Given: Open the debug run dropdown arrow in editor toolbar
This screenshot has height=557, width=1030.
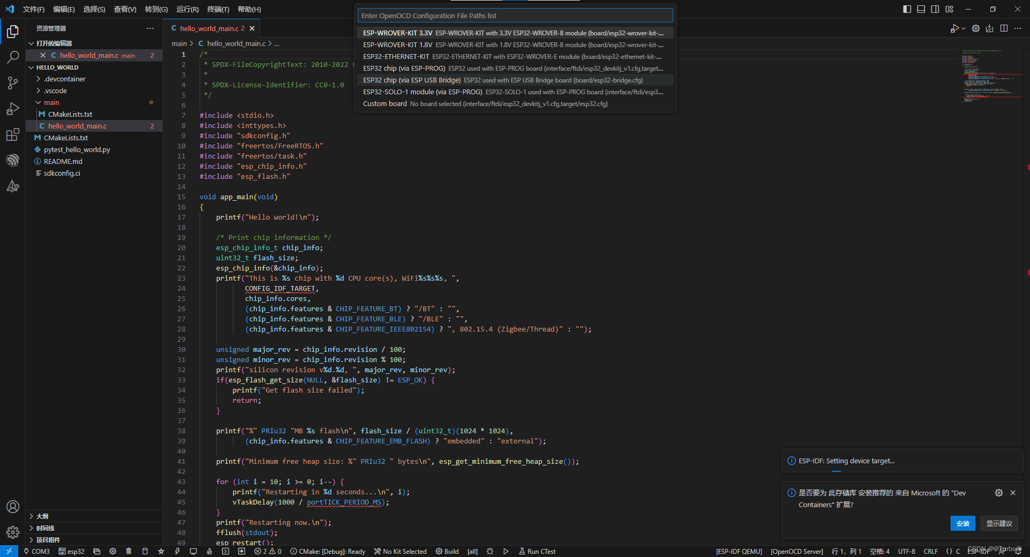Looking at the screenshot, I should point(963,28).
